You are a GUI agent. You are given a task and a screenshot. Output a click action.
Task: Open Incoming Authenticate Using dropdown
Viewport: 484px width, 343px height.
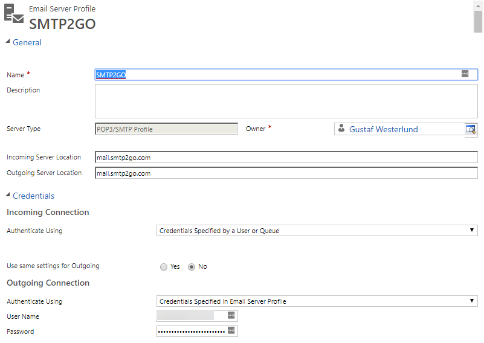click(317, 231)
